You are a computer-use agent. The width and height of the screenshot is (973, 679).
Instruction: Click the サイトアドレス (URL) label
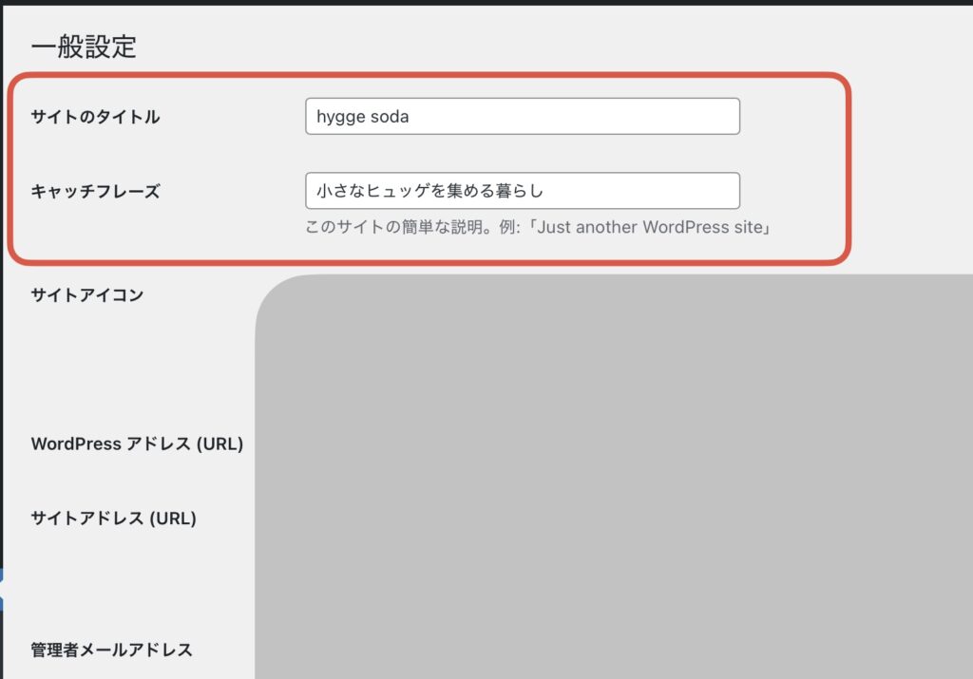[114, 519]
